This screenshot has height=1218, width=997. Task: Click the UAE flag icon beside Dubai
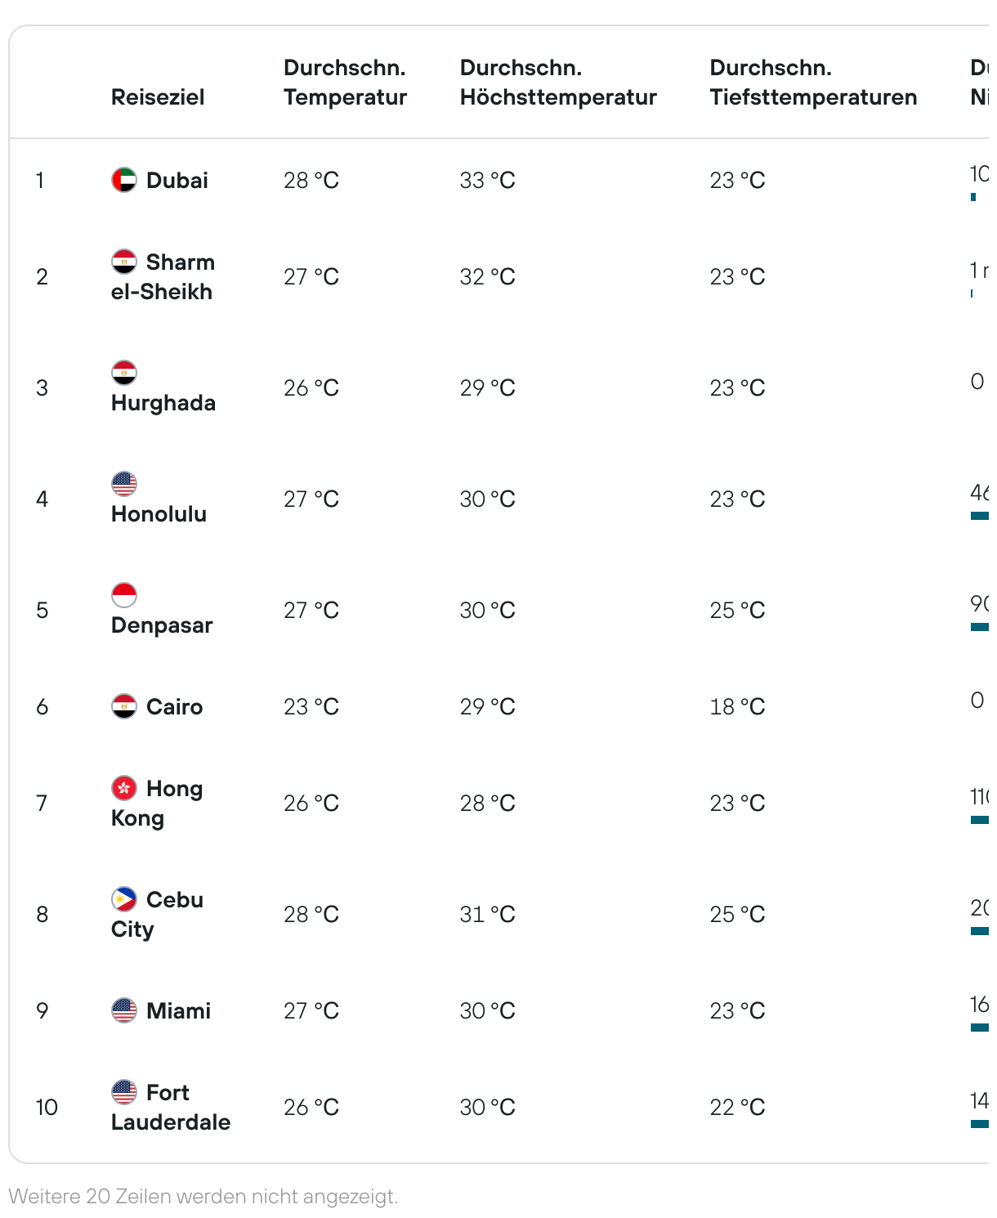(x=124, y=180)
